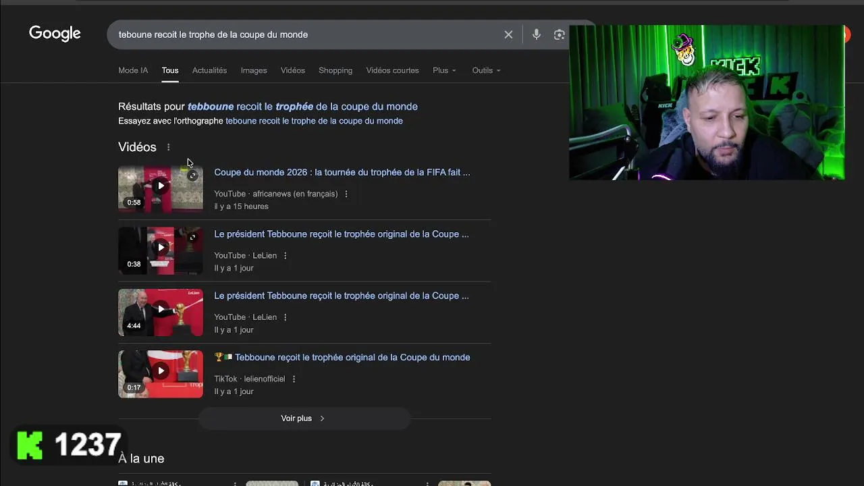Open the Vidéos courtes tab
The image size is (864, 486).
pos(392,70)
